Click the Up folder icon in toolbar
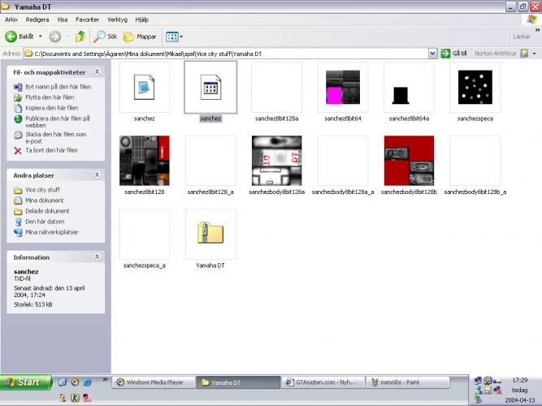Viewport: 542px width, 406px height. [x=80, y=37]
